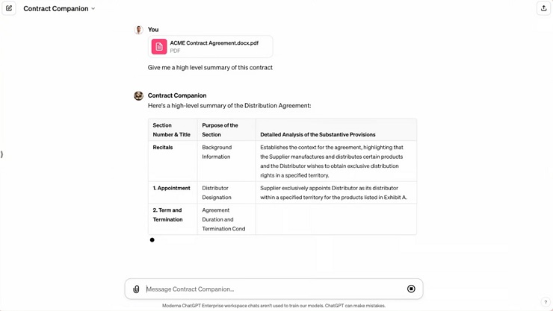The width and height of the screenshot is (553, 311).
Task: Click the chevron beside Contract Companion
Action: click(93, 8)
